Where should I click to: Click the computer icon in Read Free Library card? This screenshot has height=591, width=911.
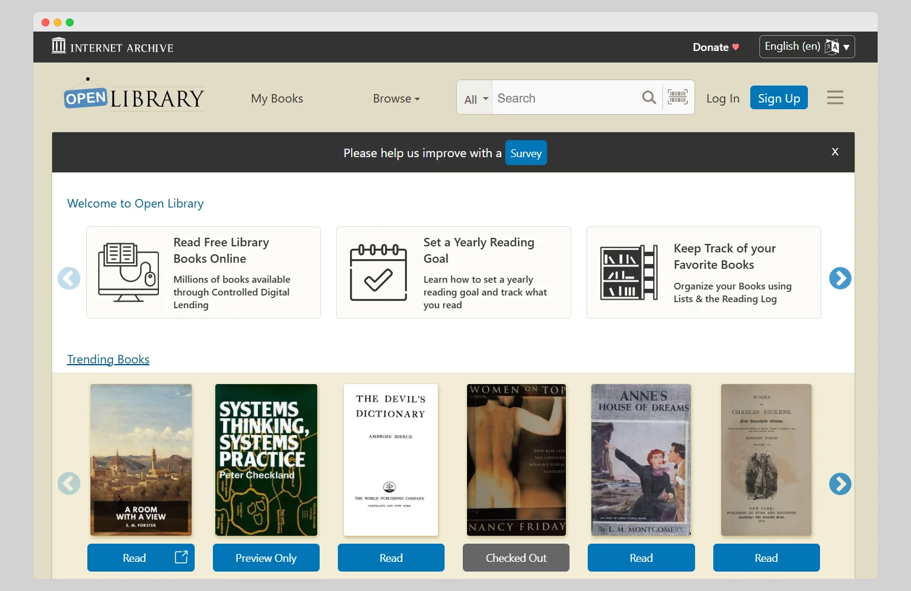[128, 272]
